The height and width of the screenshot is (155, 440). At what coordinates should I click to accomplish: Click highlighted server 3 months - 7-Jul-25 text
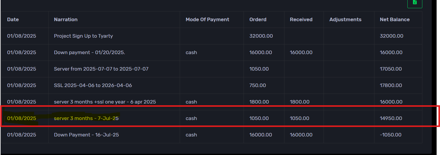click(86, 118)
